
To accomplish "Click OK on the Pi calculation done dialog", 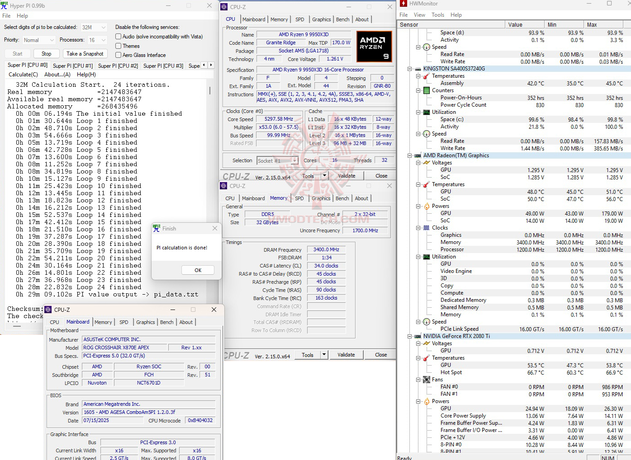I will tap(198, 270).
